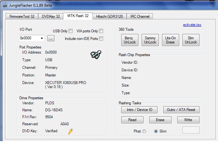This screenshot has width=218, height=156.
Task: Click the gold DVD key icon
Action: click(70, 132)
